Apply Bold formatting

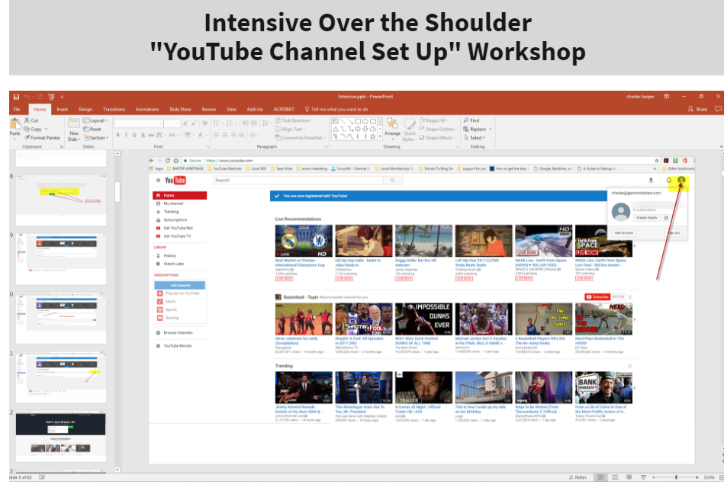click(117, 135)
